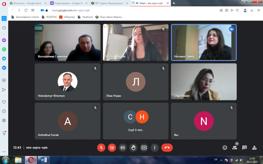Image resolution: width=263 pixels, height=164 pixels.
Task: Show hidden system tray icons arrow
Action: (x=221, y=160)
